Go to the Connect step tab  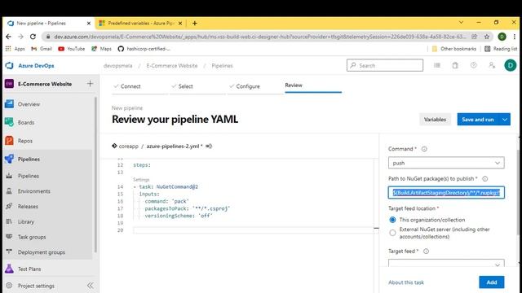point(130,86)
